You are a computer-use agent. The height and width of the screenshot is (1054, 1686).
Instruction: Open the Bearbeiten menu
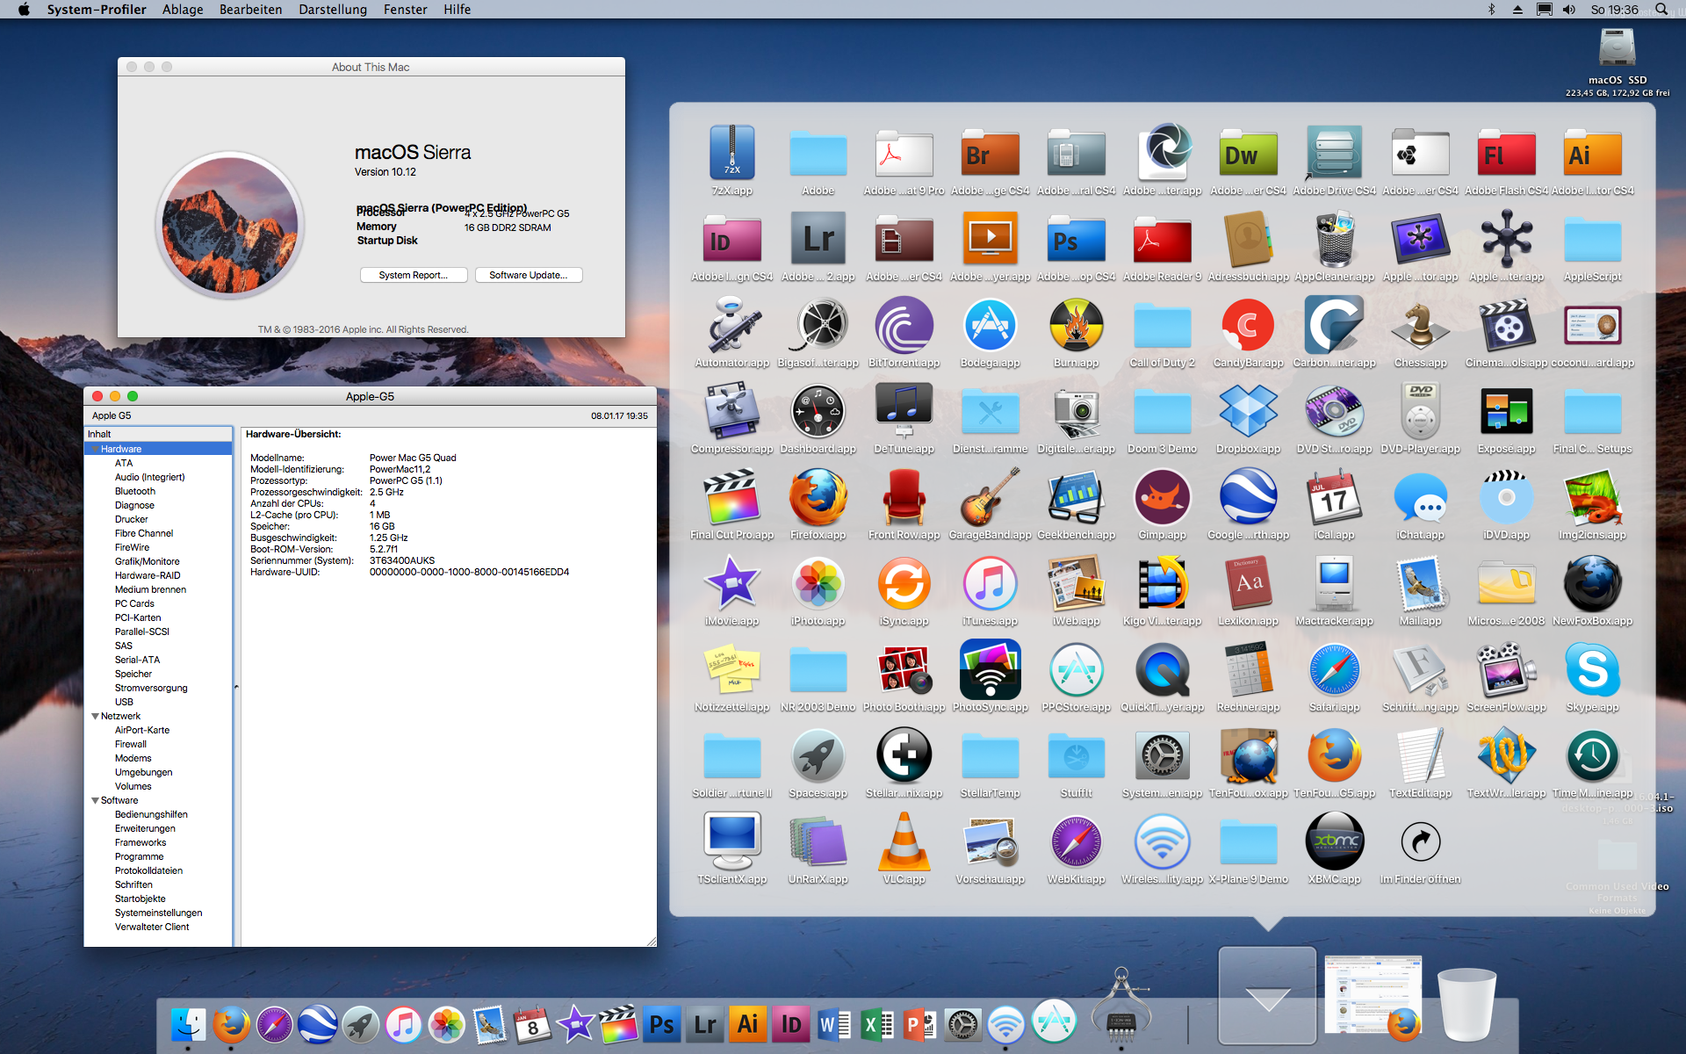[250, 10]
